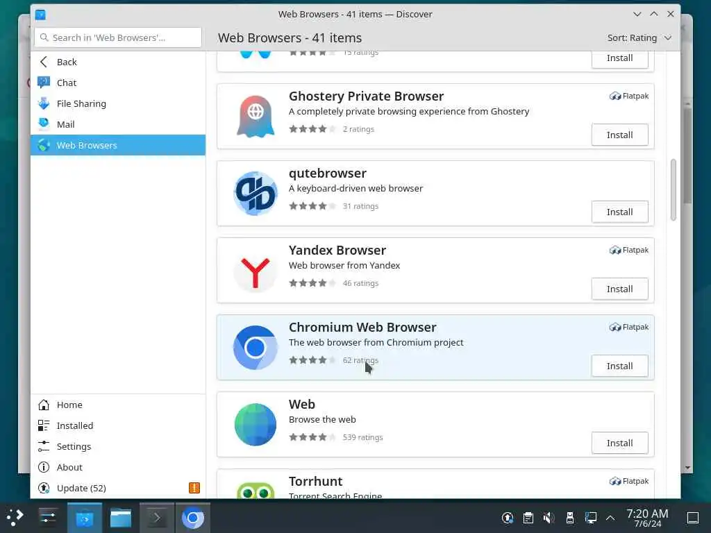Install Chromium Web Browser
The width and height of the screenshot is (711, 533).
(x=619, y=366)
